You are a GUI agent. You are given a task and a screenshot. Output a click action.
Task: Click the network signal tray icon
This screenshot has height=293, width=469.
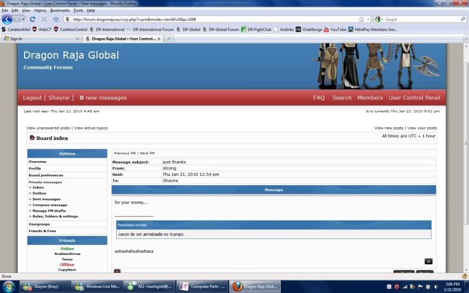pos(405,287)
